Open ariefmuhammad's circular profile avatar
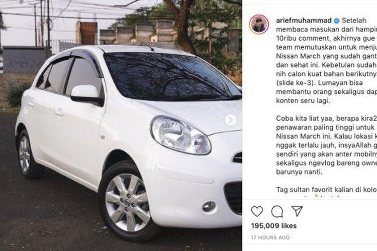The image size is (377, 251). click(259, 24)
